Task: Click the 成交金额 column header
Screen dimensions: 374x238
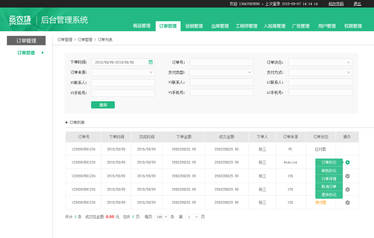Action: click(226, 137)
